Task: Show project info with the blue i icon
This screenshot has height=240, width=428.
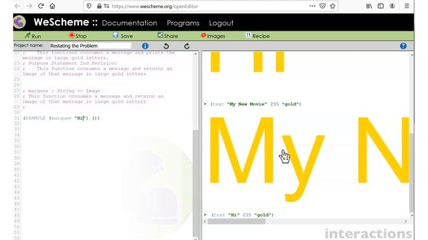Action: [x=145, y=46]
